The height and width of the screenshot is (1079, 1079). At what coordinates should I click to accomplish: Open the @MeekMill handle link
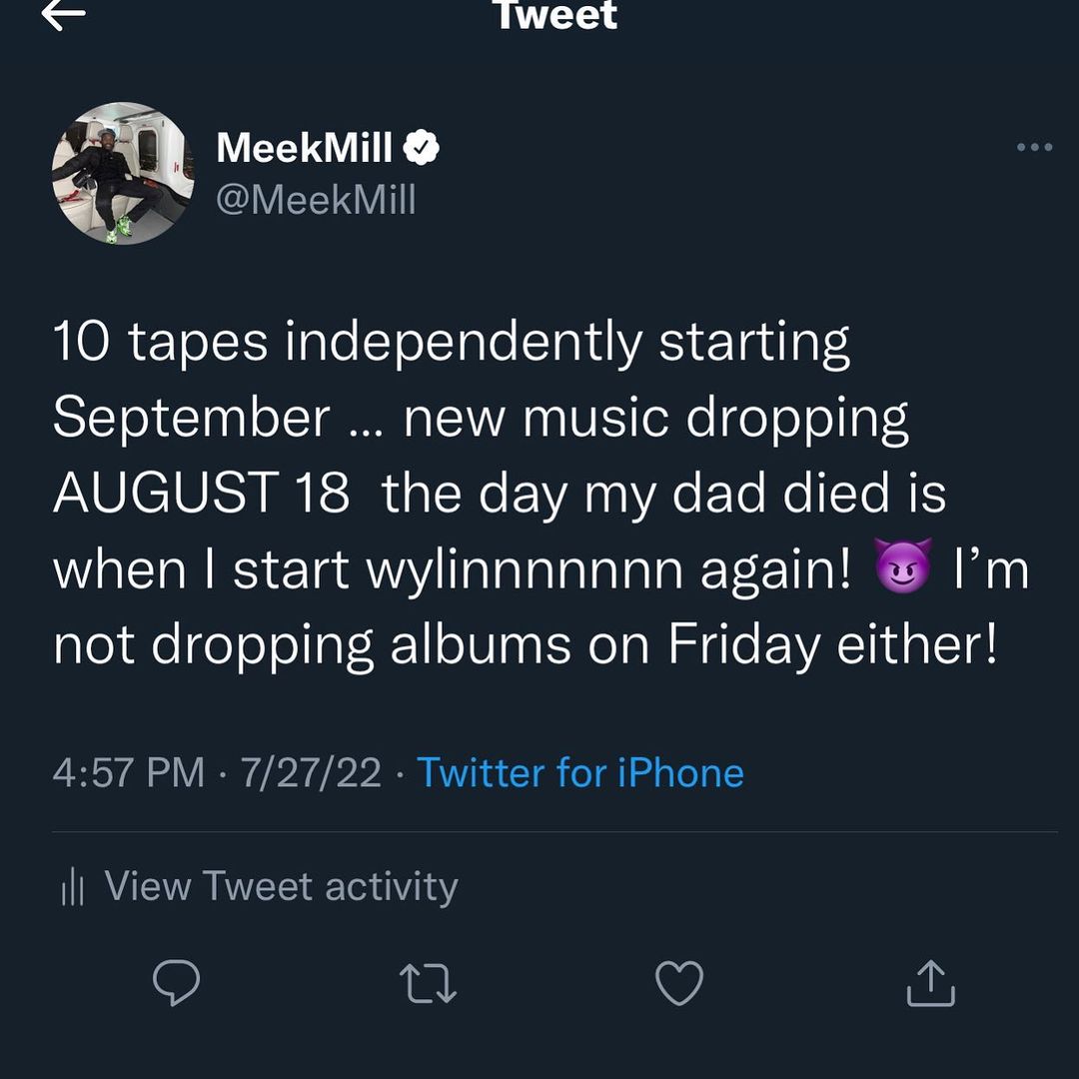tap(316, 200)
